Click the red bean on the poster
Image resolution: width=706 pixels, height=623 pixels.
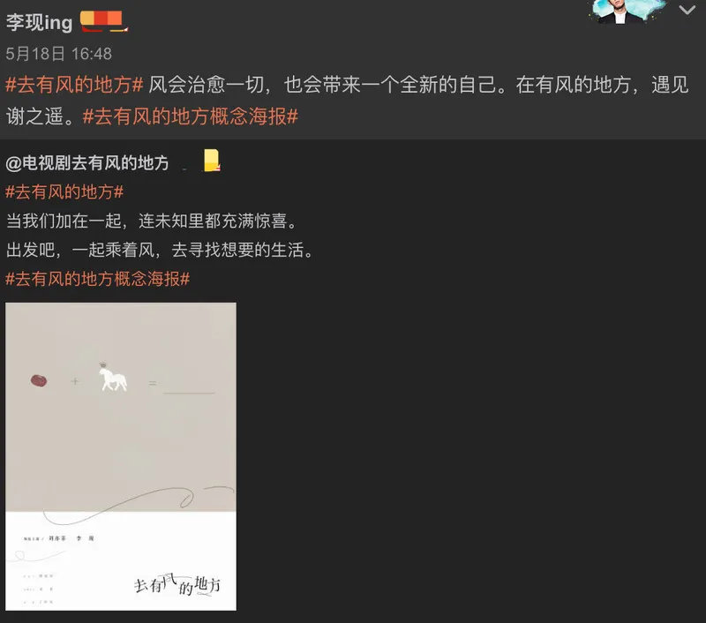pos(39,381)
